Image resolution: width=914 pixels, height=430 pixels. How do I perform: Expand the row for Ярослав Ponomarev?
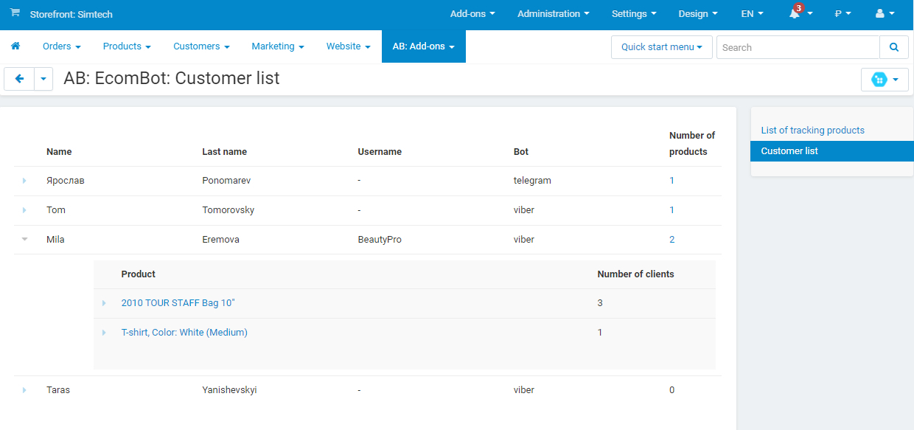tap(24, 180)
